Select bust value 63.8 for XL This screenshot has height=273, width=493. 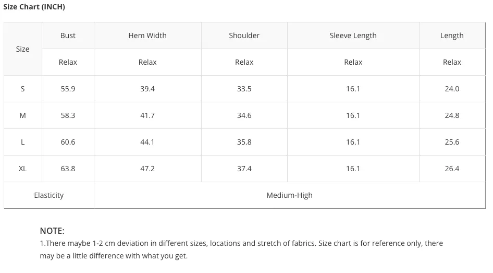(68, 169)
